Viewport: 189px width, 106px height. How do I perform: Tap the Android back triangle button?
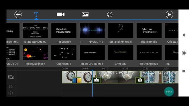click(184, 35)
